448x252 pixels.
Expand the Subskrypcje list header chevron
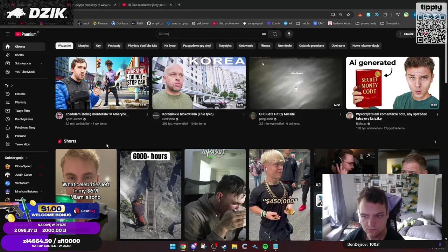click(27, 158)
